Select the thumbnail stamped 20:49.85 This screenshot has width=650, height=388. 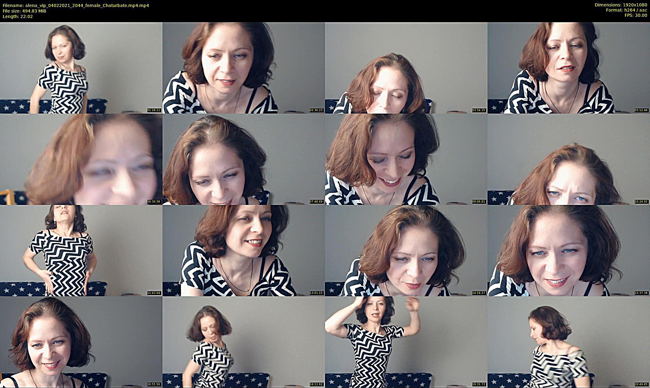(x=569, y=342)
